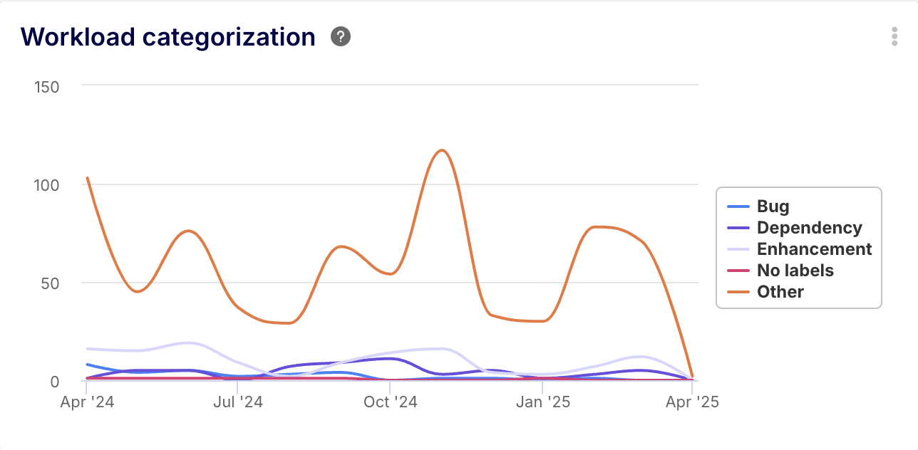Viewport: 918px width, 450px height.
Task: Select the Apr '24 x-axis label
Action: [88, 402]
